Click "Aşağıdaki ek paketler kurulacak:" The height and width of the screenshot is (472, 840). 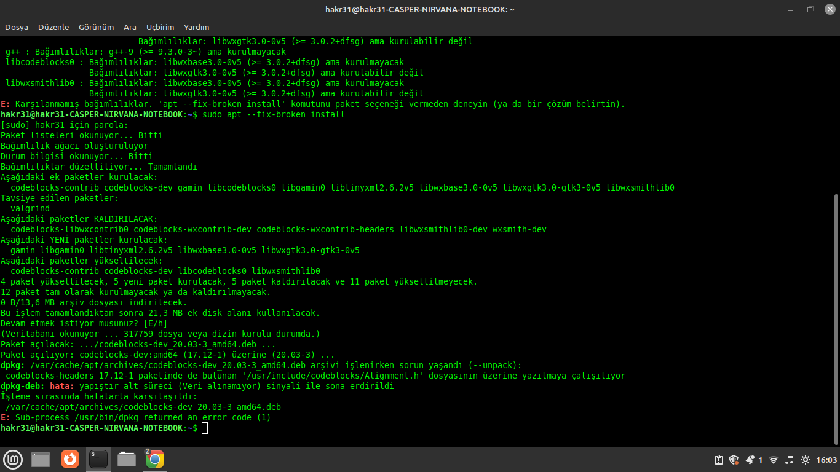point(79,177)
